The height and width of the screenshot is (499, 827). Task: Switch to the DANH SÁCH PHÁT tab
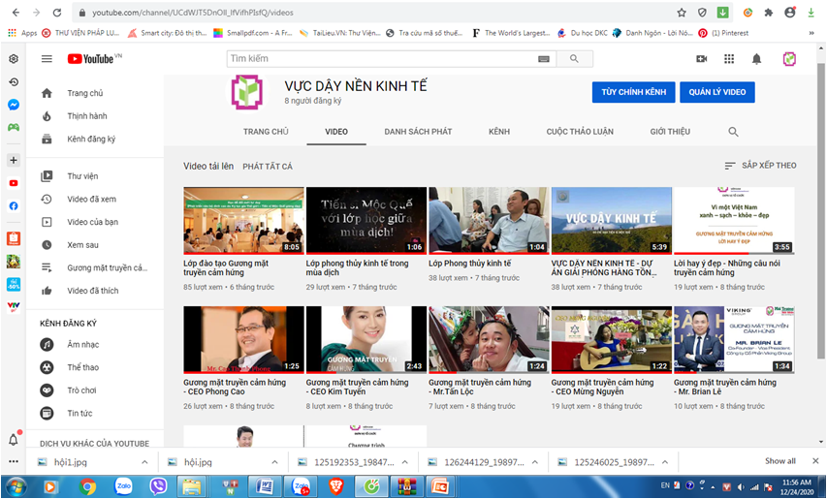click(418, 132)
